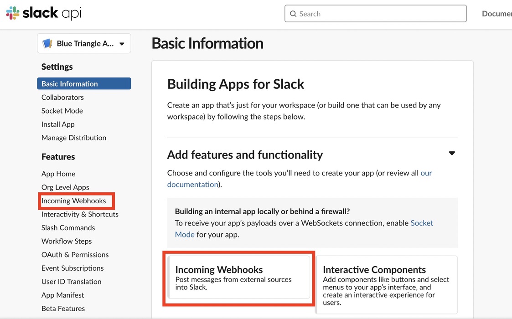
Task: Click the "Building Apps for Slack" heading
Action: click(x=235, y=84)
